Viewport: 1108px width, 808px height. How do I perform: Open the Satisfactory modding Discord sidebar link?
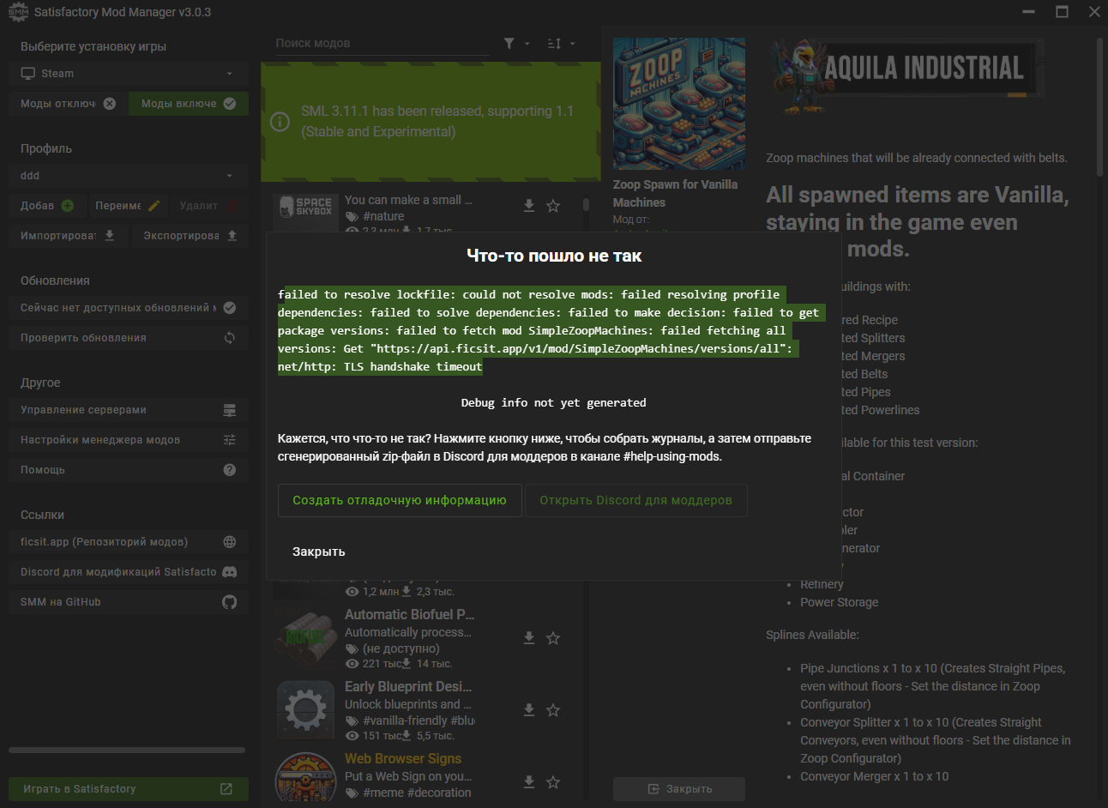click(129, 572)
